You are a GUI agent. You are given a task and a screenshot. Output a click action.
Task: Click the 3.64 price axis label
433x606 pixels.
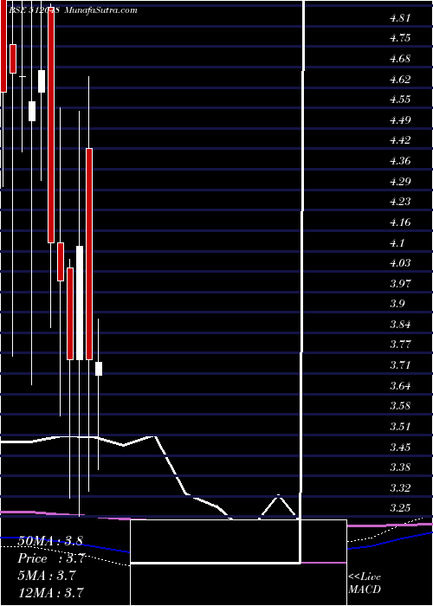point(400,386)
